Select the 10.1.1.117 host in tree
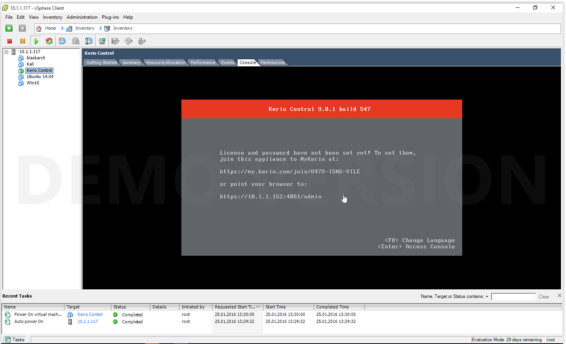Viewport: 566px width, 344px height. [x=30, y=52]
